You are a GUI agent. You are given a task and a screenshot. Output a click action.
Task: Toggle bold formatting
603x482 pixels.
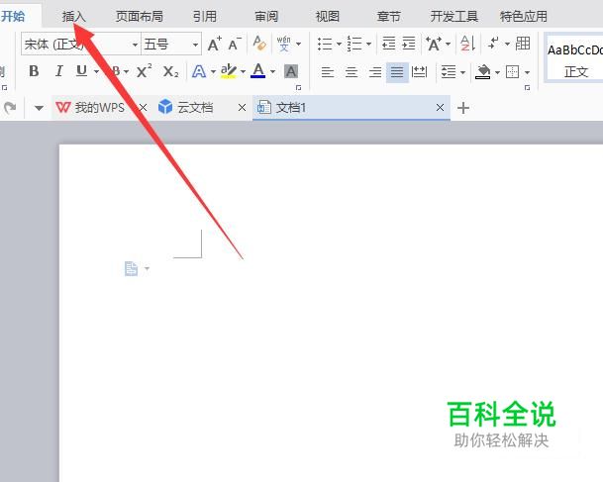pyautogui.click(x=34, y=71)
